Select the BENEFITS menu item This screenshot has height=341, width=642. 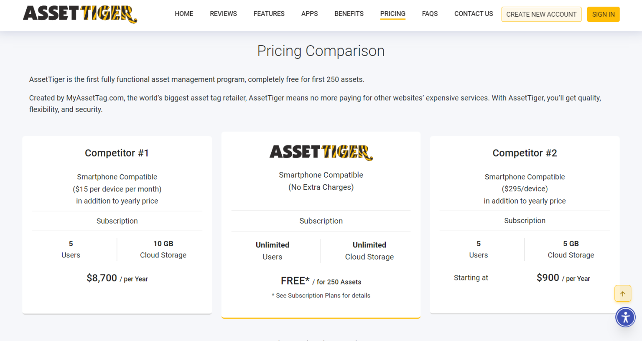coord(349,13)
